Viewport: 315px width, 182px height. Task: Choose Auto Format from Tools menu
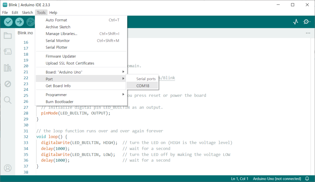(x=81, y=20)
